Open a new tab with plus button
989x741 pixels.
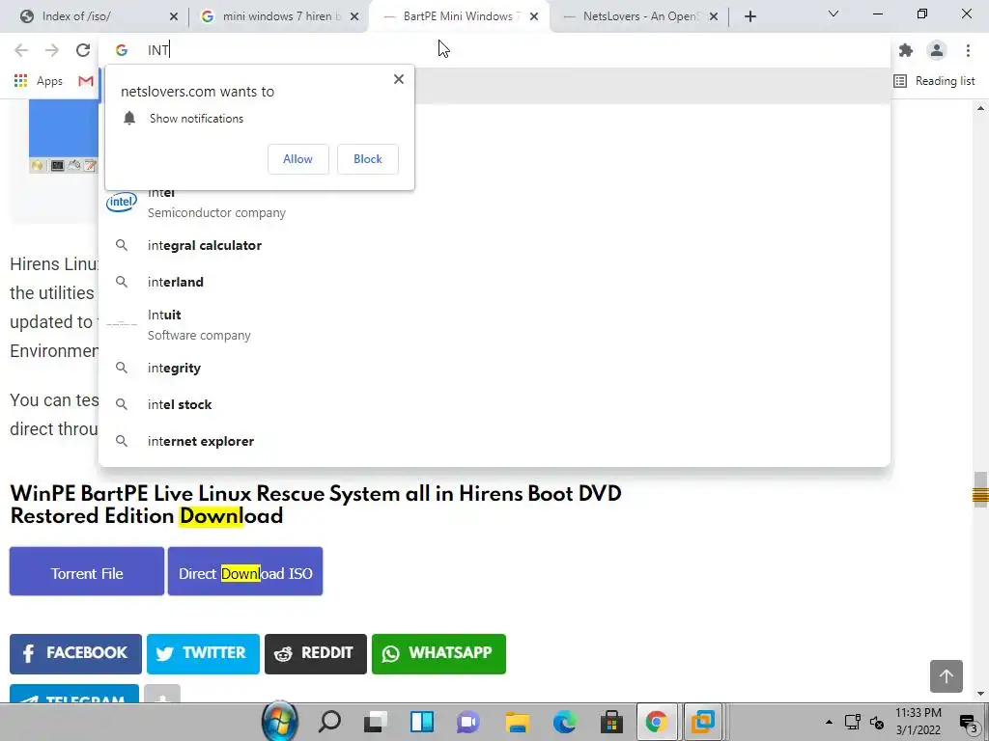pos(749,16)
